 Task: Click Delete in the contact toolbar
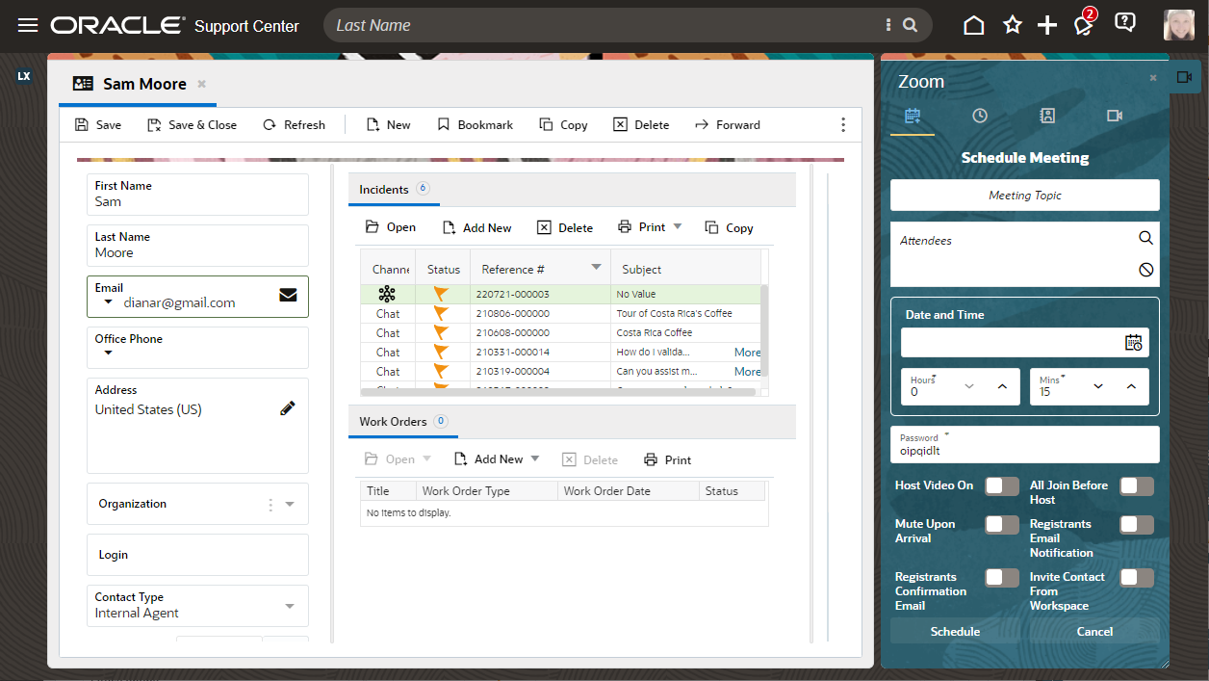click(641, 124)
